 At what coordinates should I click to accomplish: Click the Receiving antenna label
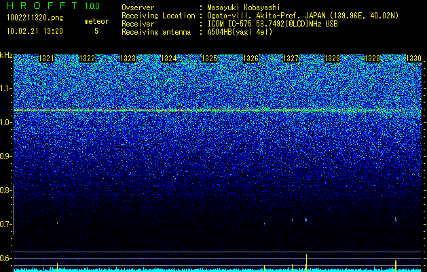(156, 32)
